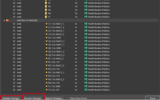
Task: Select the Y1 component entry
Action: [49, 17]
